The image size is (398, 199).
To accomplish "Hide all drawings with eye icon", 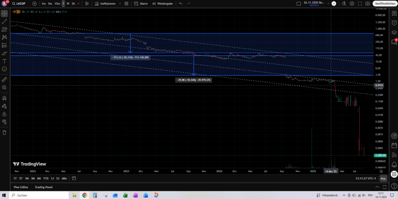I will (x=5, y=122).
